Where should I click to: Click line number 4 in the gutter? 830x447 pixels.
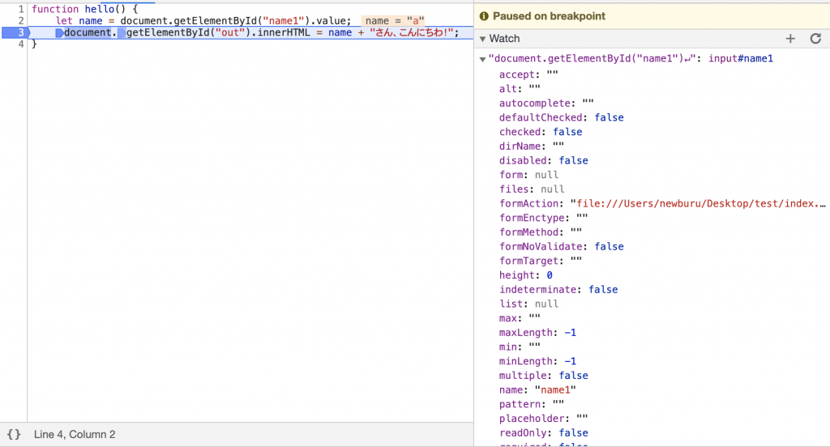pyautogui.click(x=20, y=44)
